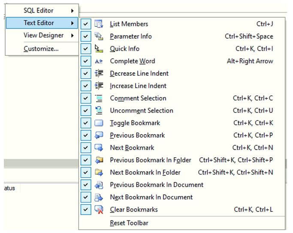Choose the Previous Bookmark In Folder label
Image resolution: width=293 pixels, height=233 pixels.
click(x=151, y=160)
